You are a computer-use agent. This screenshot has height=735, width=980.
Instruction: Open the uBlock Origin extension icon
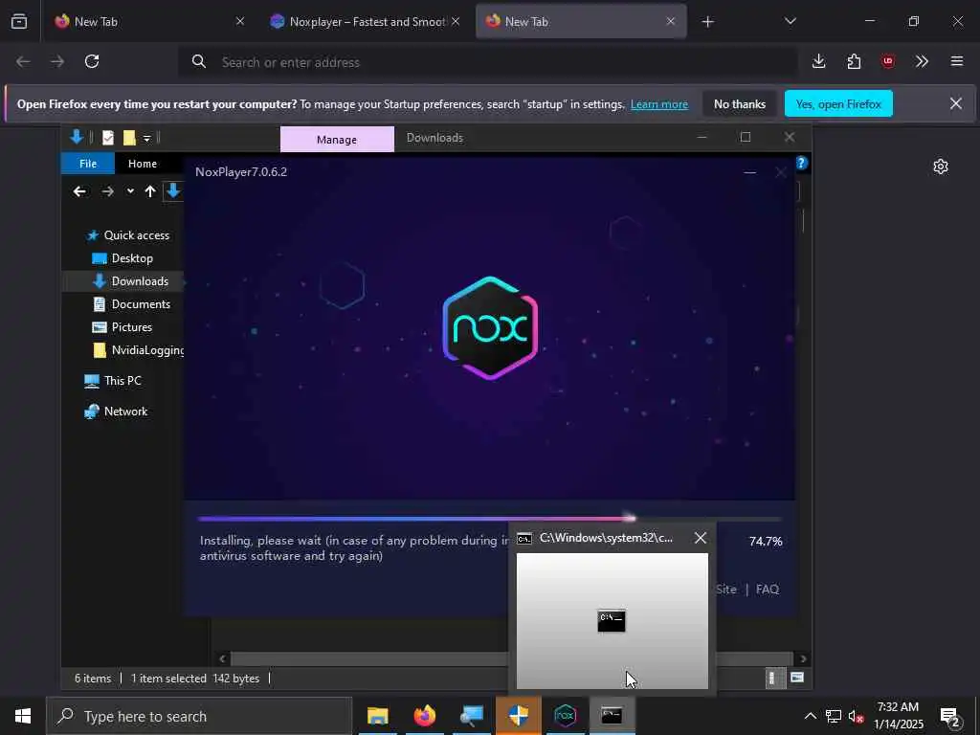click(887, 61)
